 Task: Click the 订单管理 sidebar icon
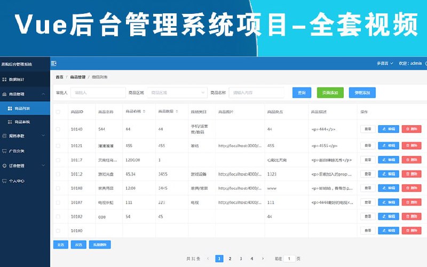pos(4,166)
